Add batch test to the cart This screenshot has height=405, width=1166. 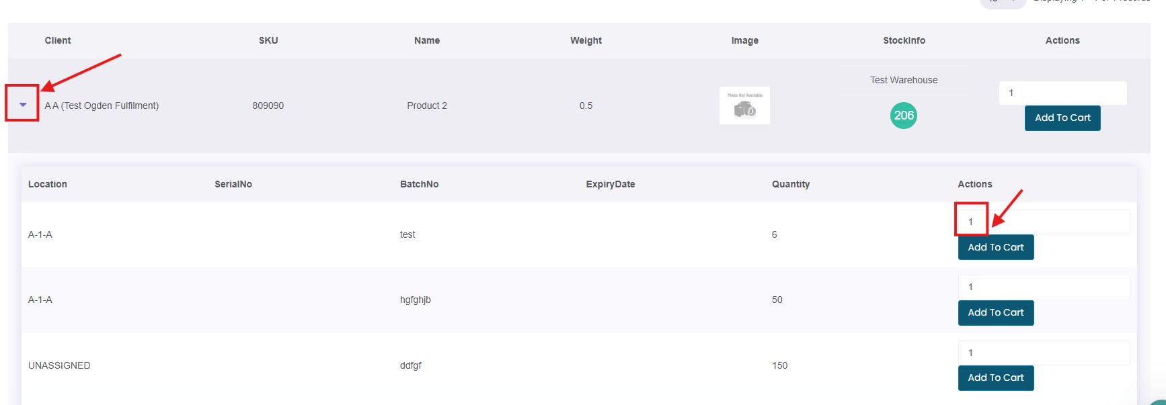[x=995, y=247]
